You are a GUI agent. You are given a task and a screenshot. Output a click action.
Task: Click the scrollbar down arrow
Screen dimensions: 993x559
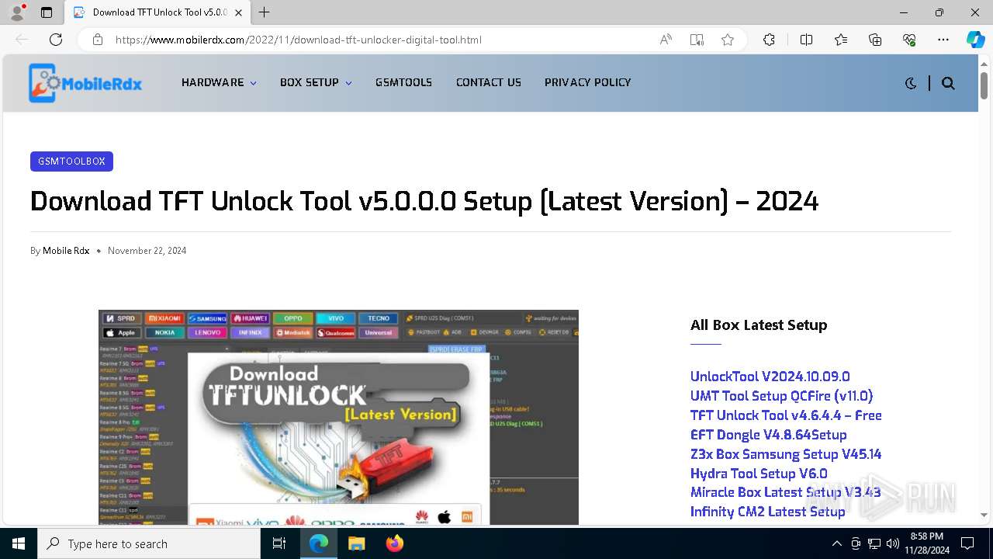(x=984, y=515)
